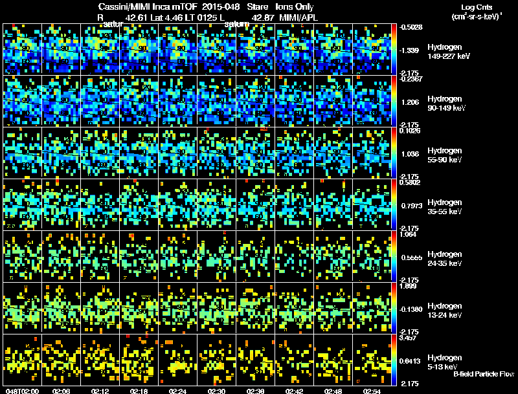
Task: Select the 149-227 keV panel at 02:54
Action: 372,49
